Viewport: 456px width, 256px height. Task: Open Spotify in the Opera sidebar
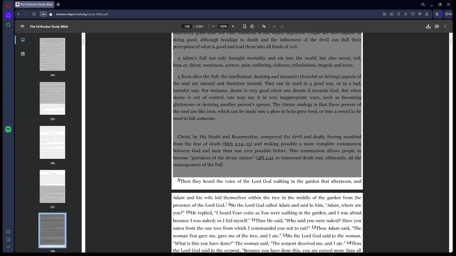(x=8, y=129)
